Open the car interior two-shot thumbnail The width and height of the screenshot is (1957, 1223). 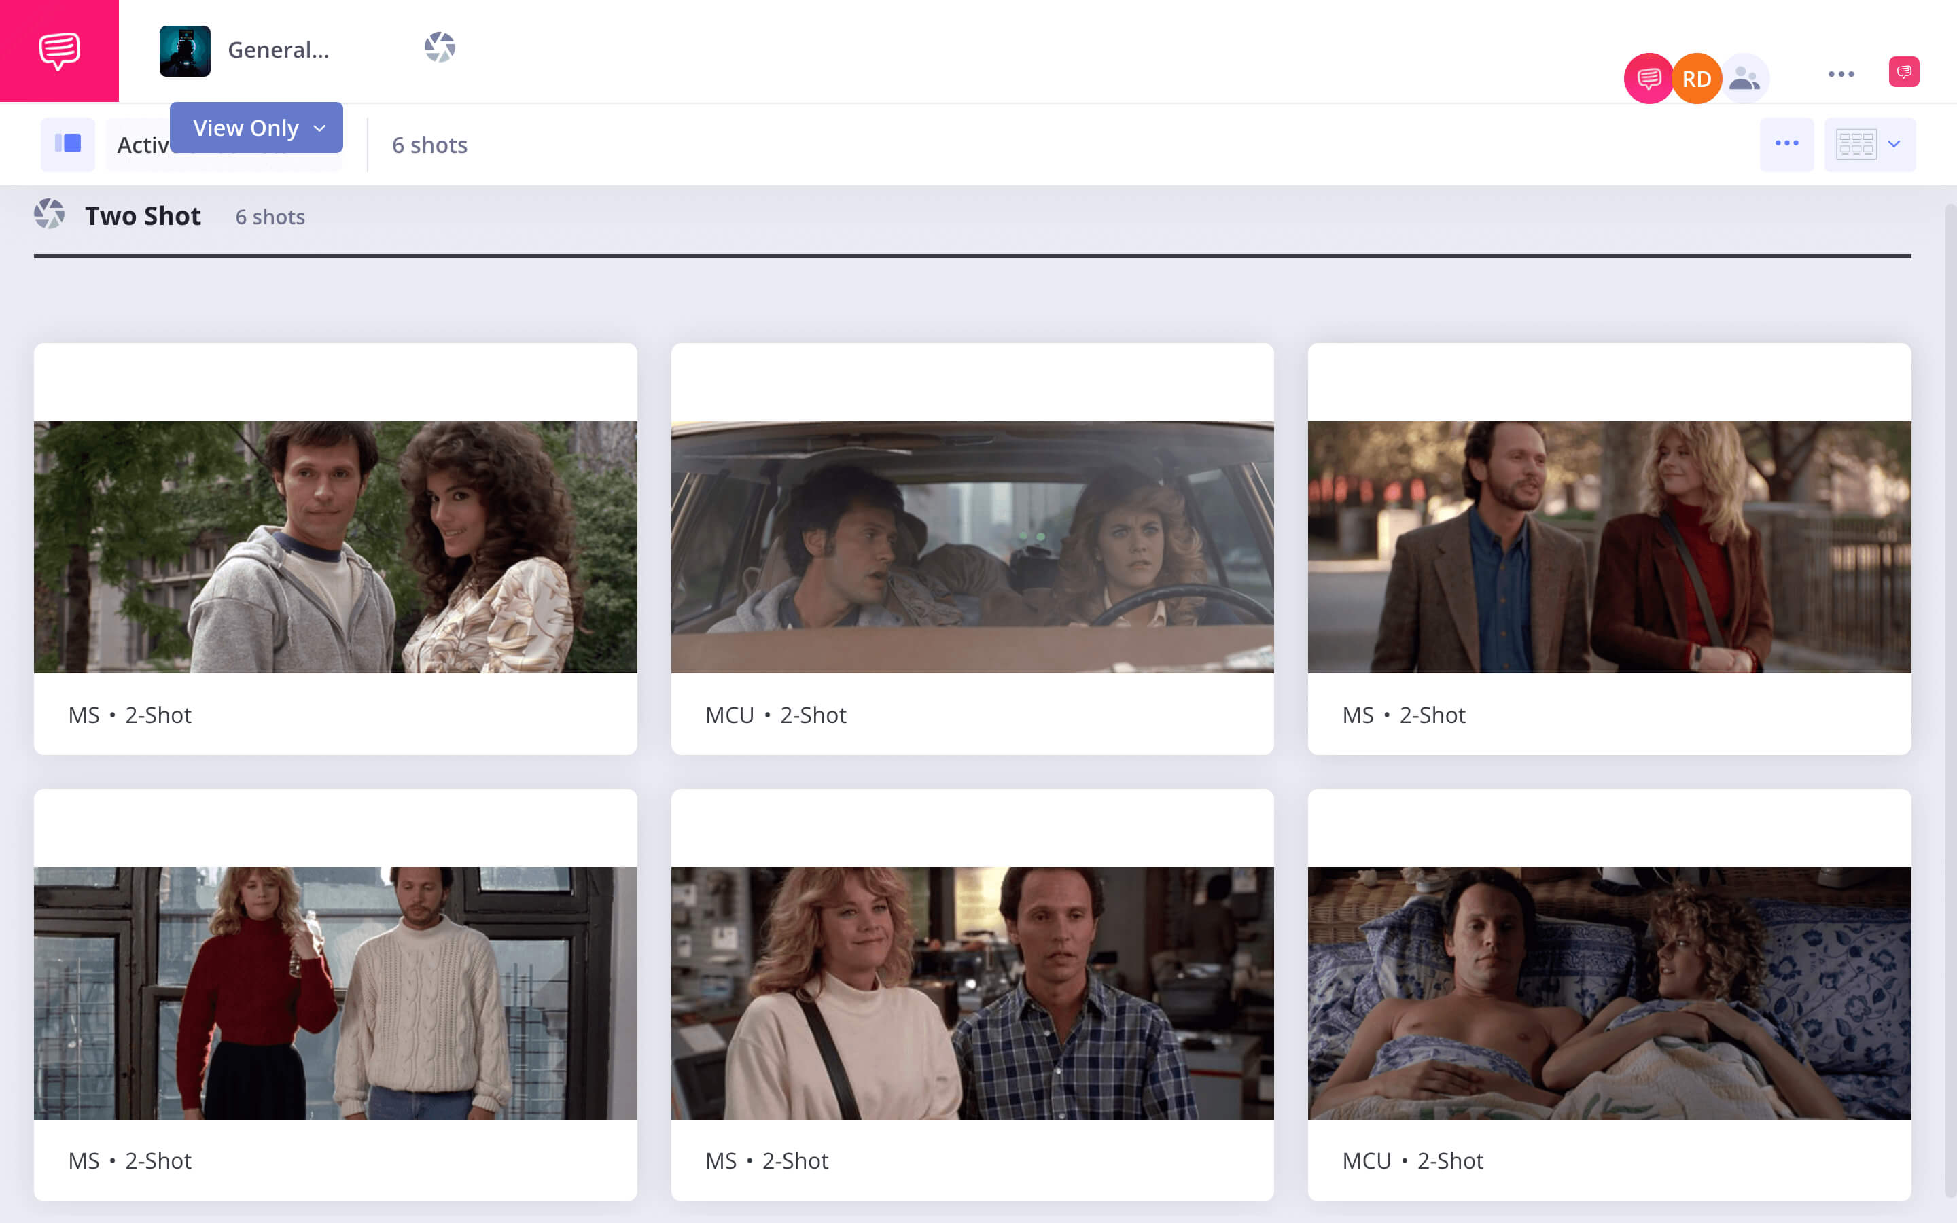click(972, 547)
